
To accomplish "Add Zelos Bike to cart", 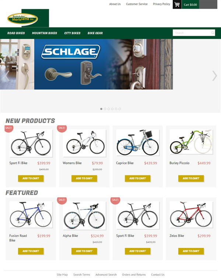I will coord(191,251).
